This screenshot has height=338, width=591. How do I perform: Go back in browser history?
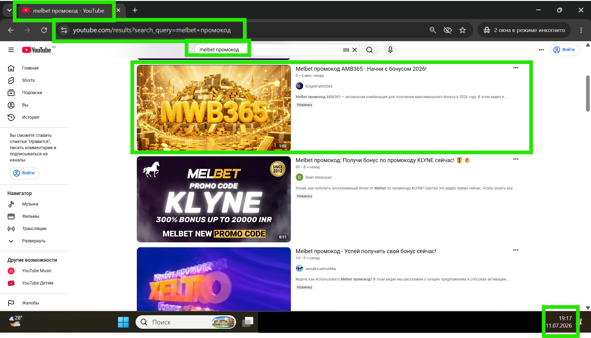click(x=11, y=30)
